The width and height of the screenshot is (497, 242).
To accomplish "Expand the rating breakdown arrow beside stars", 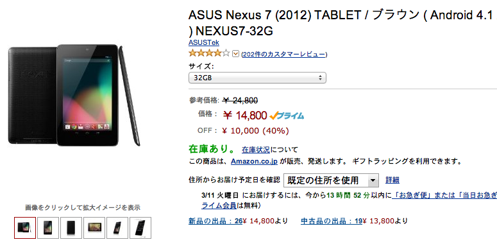I will click(x=235, y=54).
